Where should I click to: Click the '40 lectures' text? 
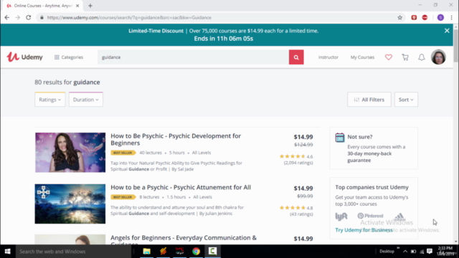(x=151, y=153)
